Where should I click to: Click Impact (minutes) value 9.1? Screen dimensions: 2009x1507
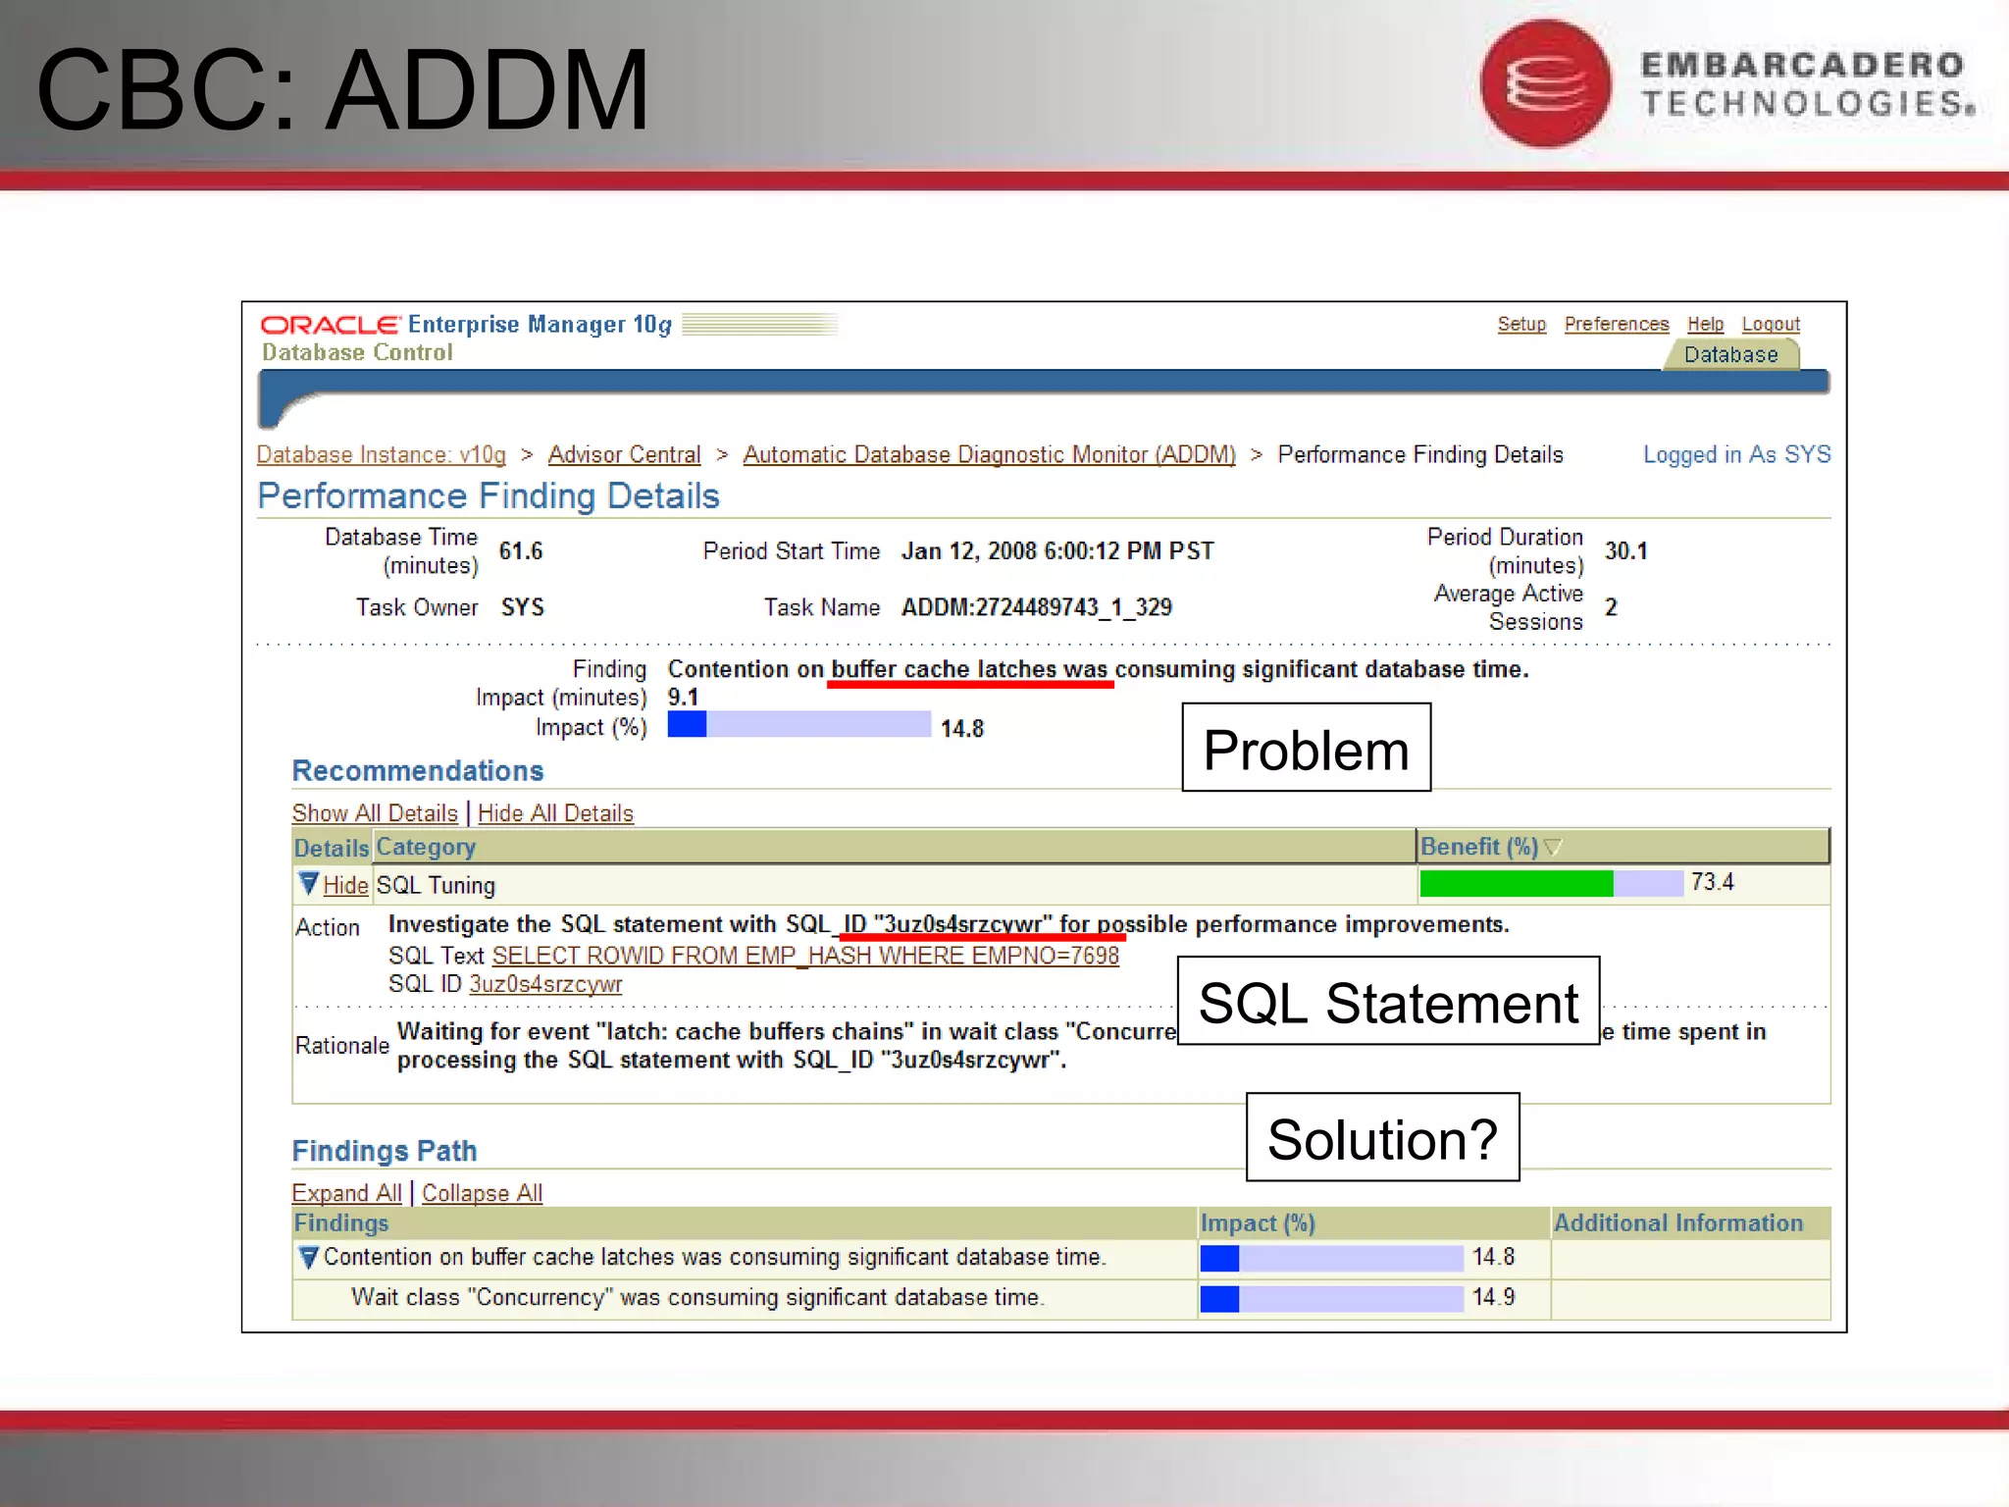(x=683, y=698)
